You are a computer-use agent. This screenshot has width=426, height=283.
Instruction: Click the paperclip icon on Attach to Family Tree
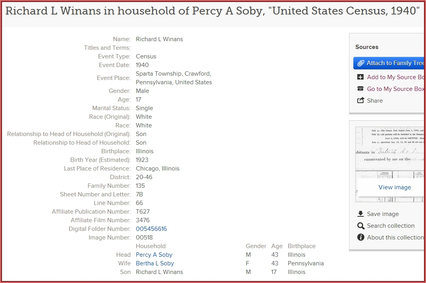(360, 63)
